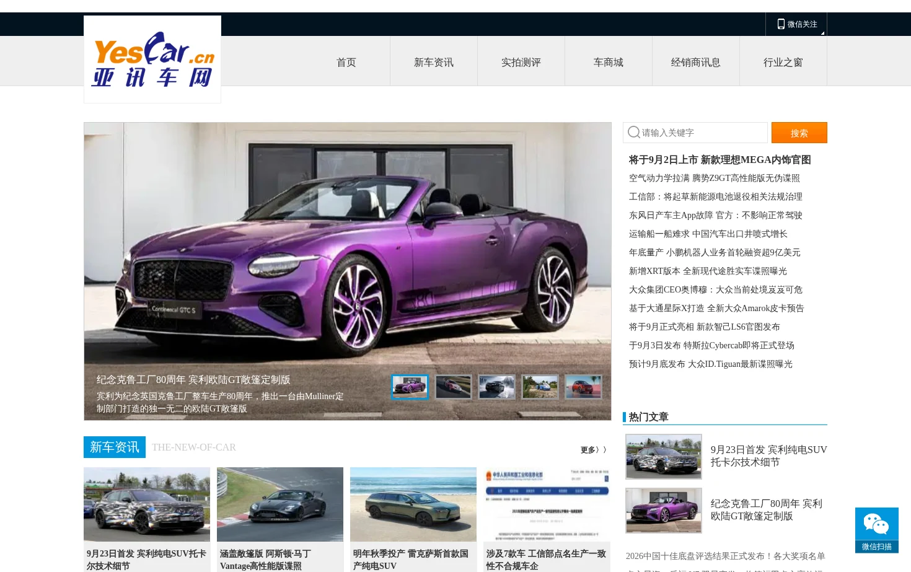Open 工信部 document news thumbnail

tap(547, 504)
